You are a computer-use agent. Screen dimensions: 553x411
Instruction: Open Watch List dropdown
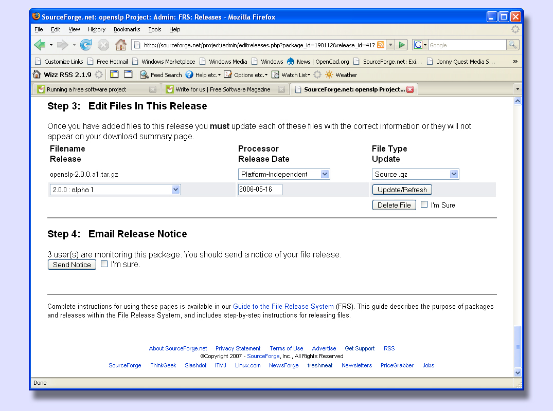pos(291,74)
